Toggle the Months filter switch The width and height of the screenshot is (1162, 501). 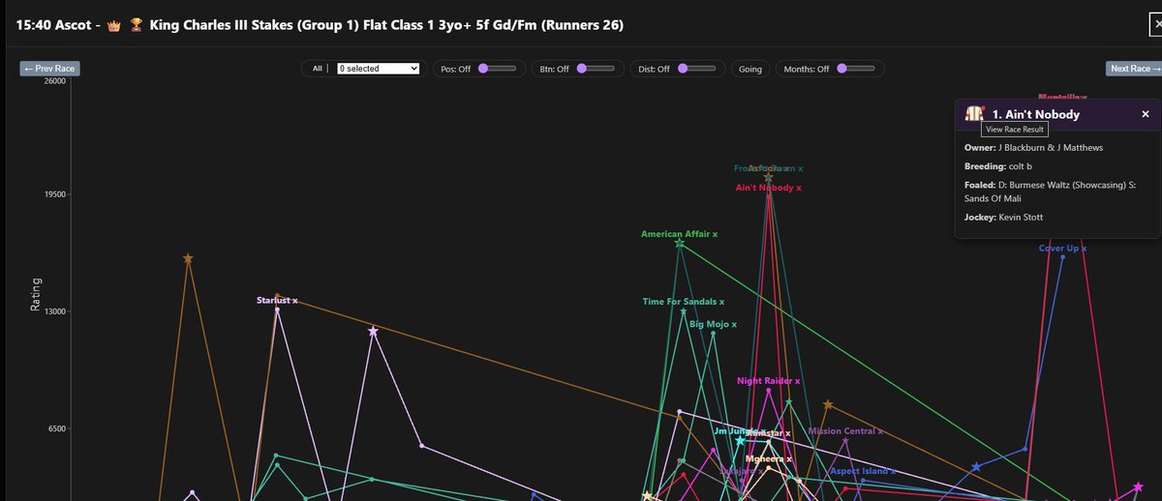tap(856, 69)
